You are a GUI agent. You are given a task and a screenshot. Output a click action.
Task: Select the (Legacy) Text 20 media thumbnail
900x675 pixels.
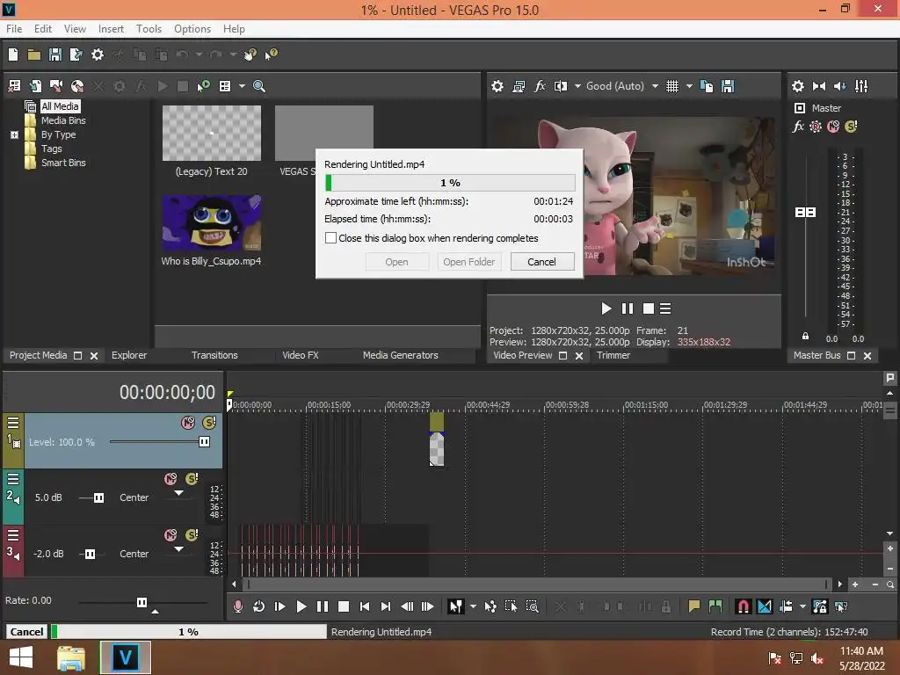pyautogui.click(x=211, y=134)
